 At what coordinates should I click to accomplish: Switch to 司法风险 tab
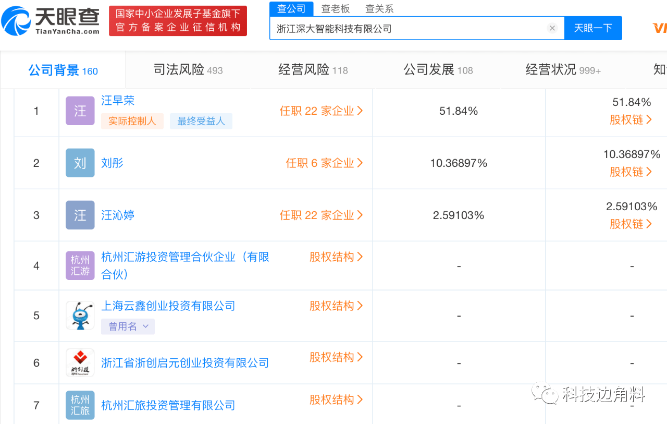(188, 70)
